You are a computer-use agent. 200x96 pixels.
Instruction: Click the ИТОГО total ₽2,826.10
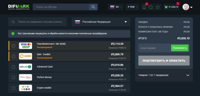[x=183, y=38]
